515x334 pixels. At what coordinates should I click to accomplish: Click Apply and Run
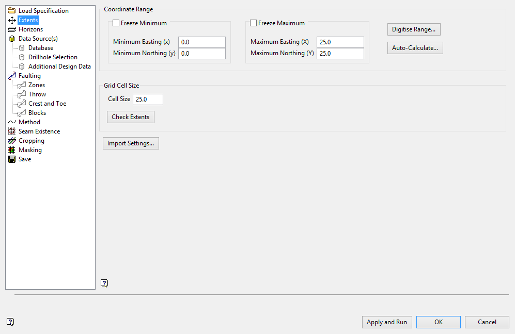[387, 322]
